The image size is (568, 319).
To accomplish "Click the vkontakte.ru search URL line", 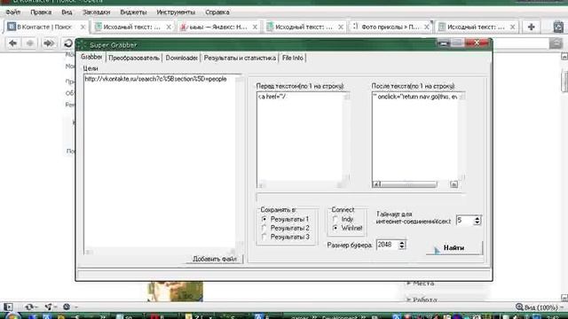I will pos(156,79).
